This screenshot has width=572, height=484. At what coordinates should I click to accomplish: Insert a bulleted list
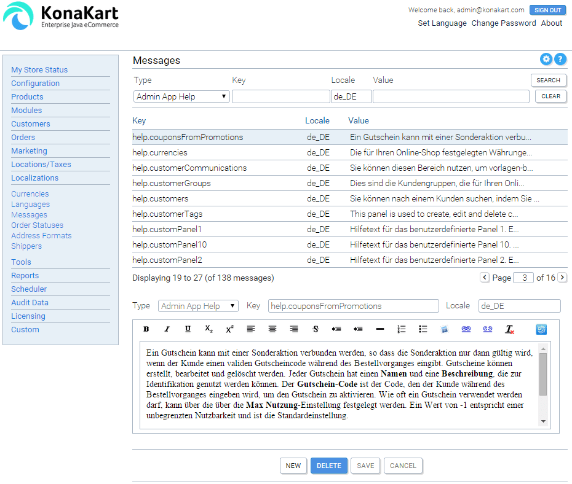[423, 329]
